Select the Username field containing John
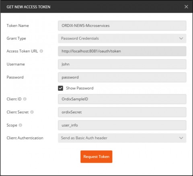The height and width of the screenshot is (176, 193). point(122,64)
